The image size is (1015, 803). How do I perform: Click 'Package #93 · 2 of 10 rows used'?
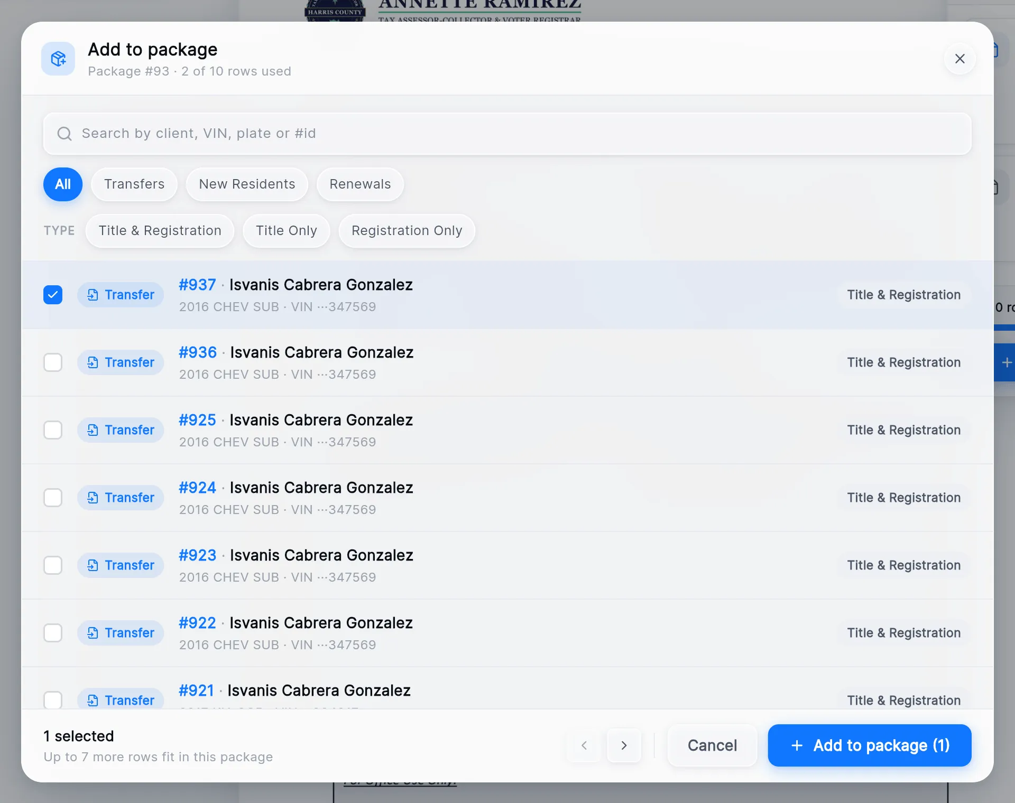click(x=189, y=71)
